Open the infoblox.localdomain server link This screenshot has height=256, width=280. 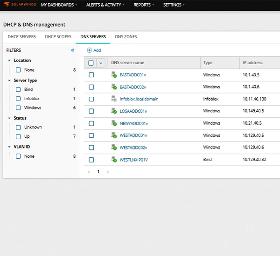[x=139, y=99]
